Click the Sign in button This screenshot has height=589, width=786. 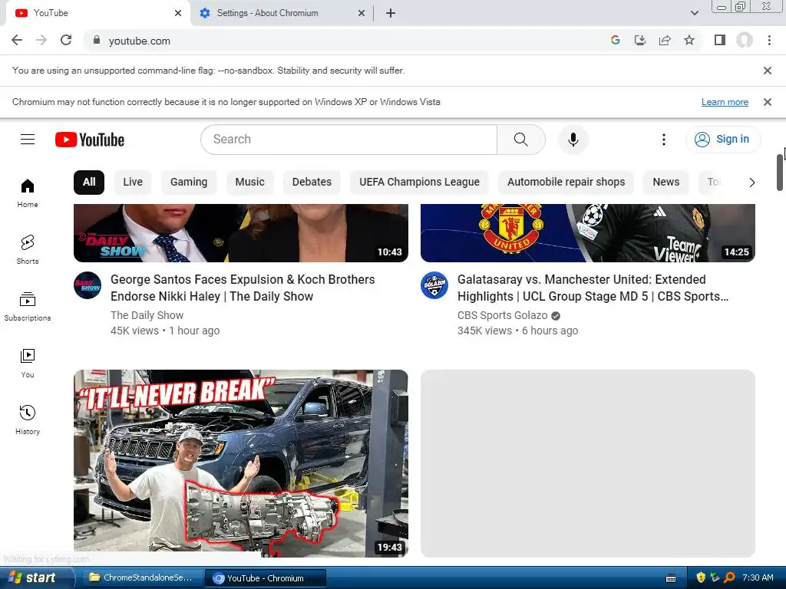point(723,140)
